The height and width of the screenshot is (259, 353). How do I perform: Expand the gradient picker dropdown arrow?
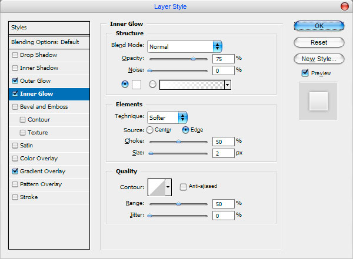(x=227, y=84)
